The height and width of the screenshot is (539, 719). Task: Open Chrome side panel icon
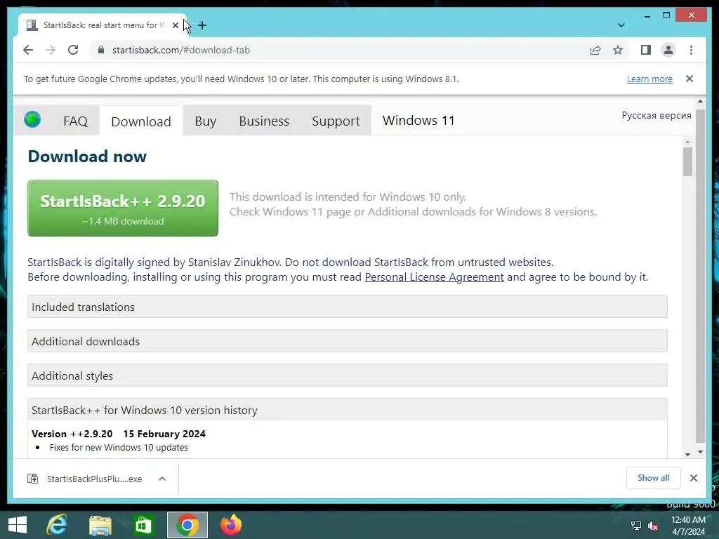pos(646,50)
